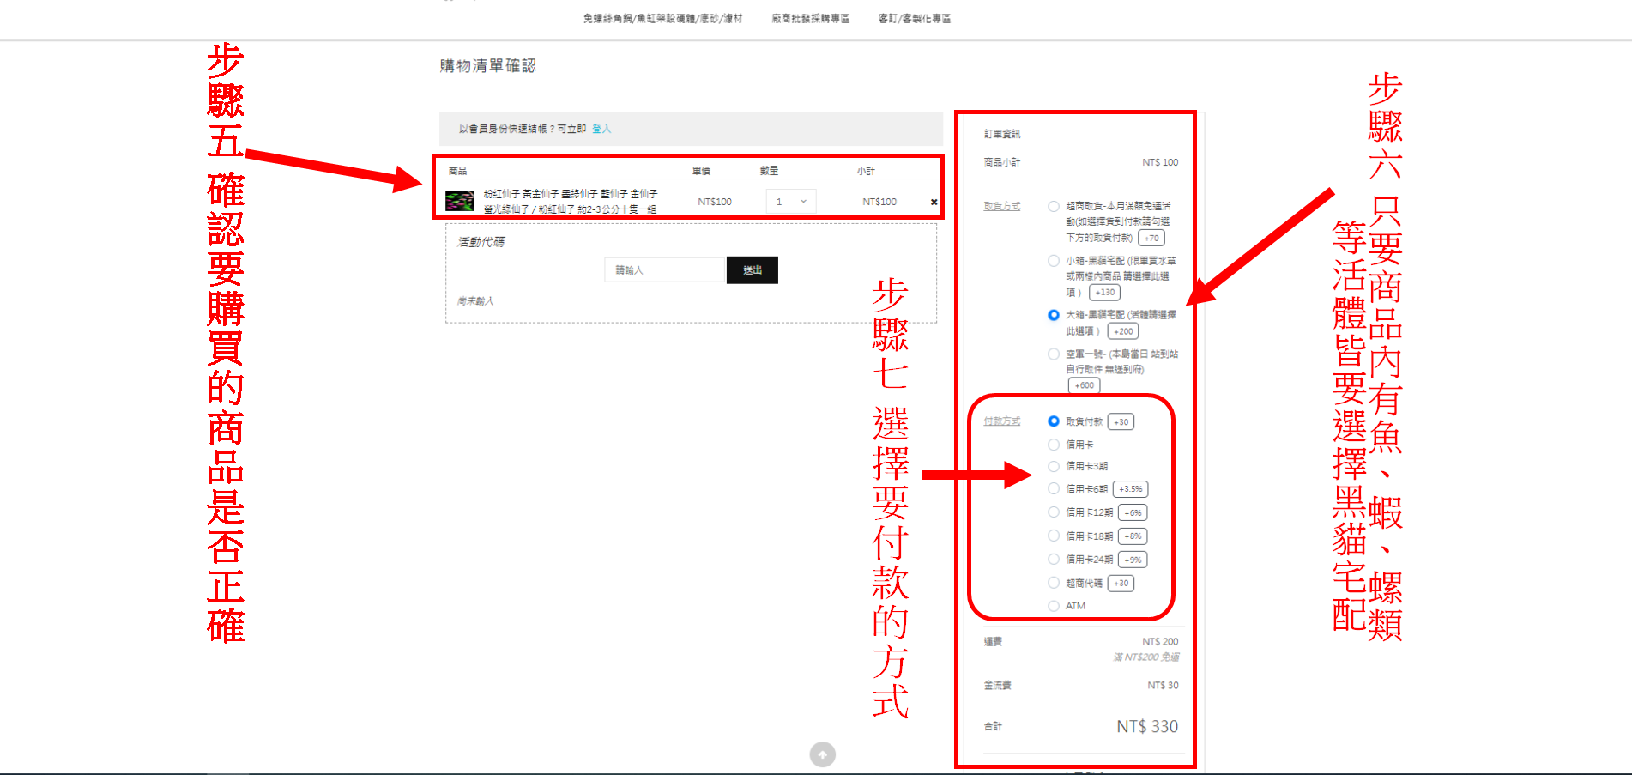This screenshot has height=775, width=1632.
Task: Select 超商取貨 convenience store pickup option
Action: click(x=1053, y=206)
